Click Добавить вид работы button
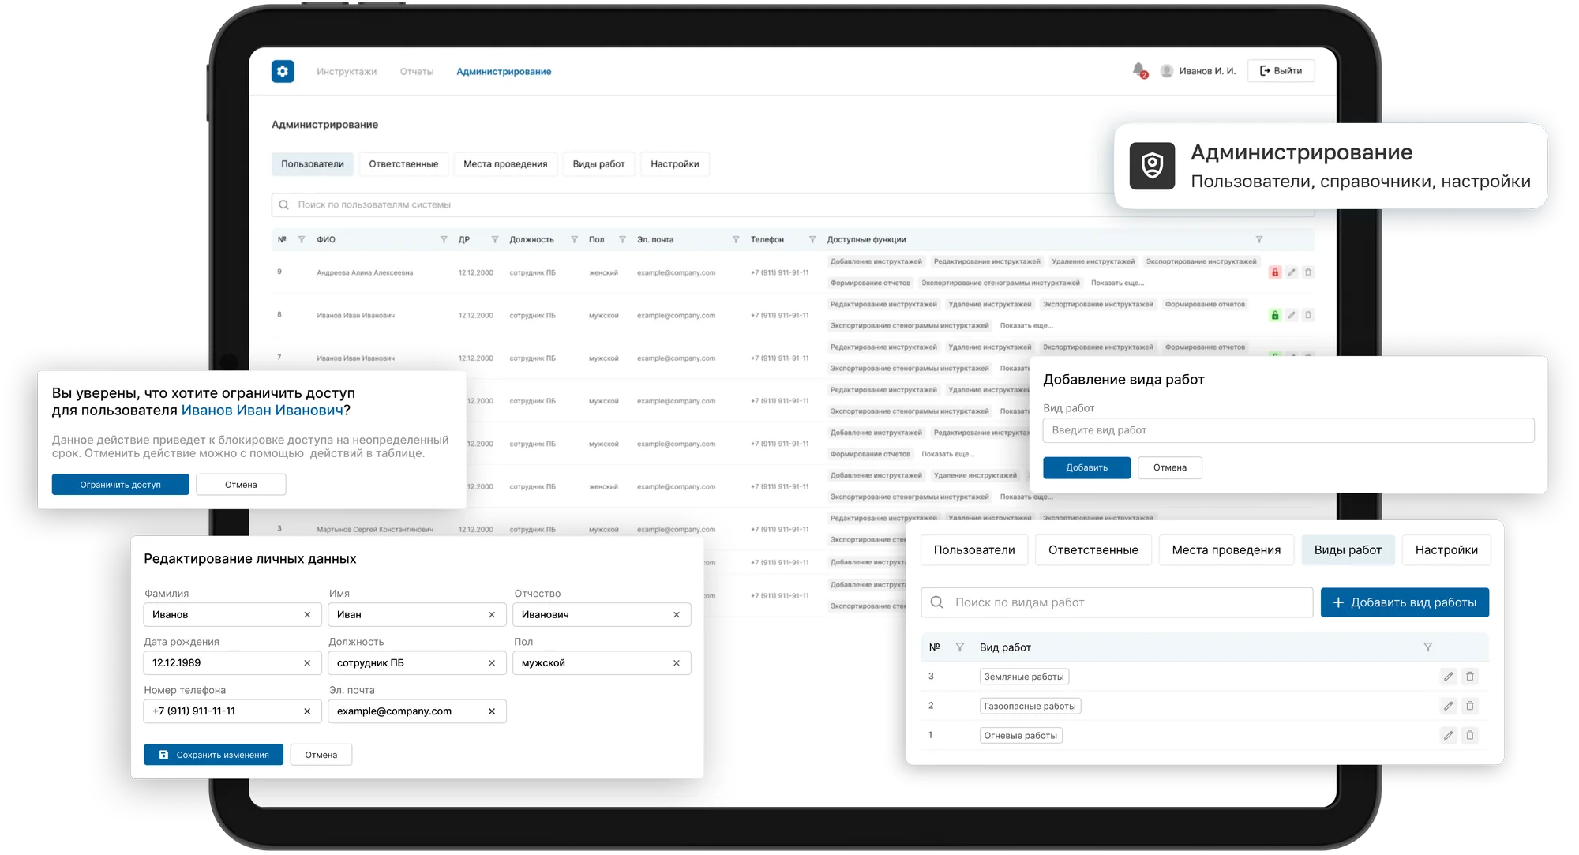1579x855 pixels. click(1405, 602)
